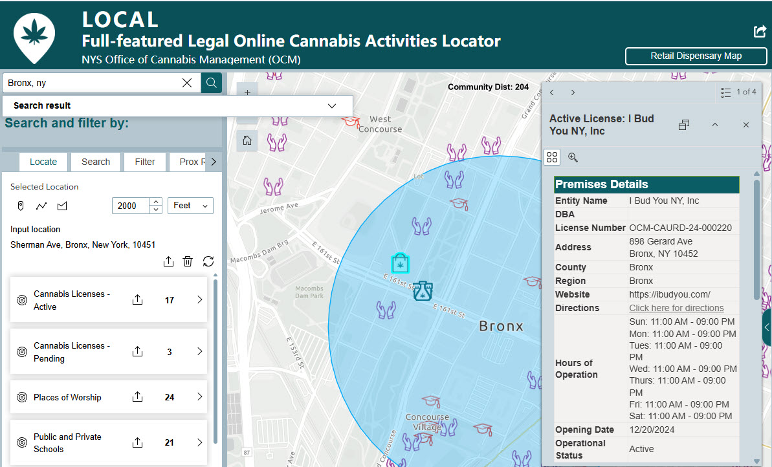Open the partly hidden Prox tab
The width and height of the screenshot is (772, 467).
(188, 162)
